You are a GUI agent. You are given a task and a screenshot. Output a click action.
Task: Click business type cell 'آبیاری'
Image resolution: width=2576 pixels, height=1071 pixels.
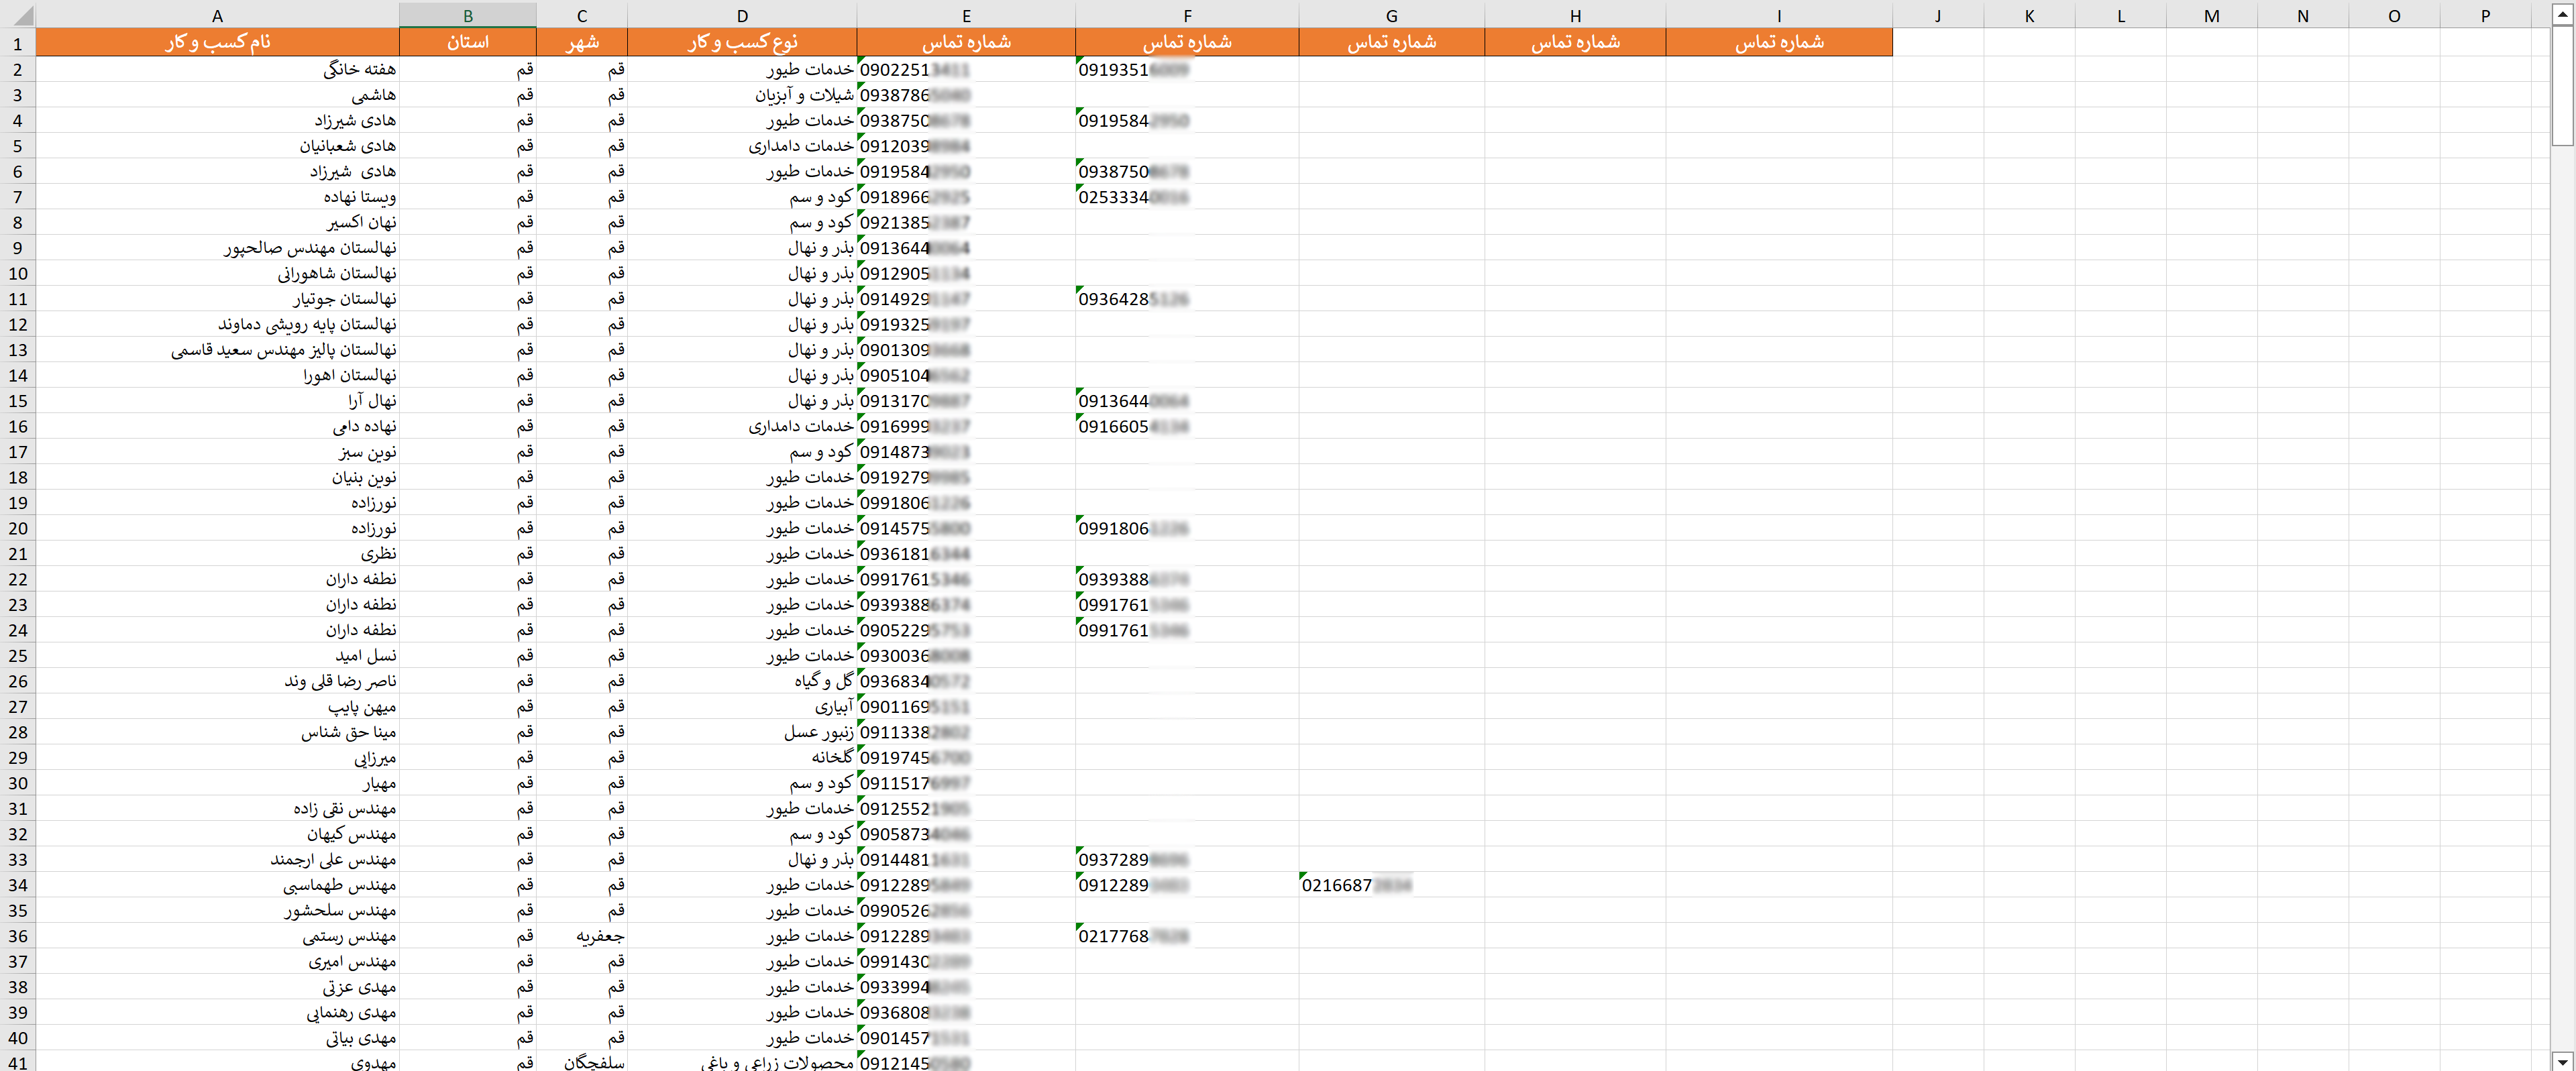click(742, 707)
